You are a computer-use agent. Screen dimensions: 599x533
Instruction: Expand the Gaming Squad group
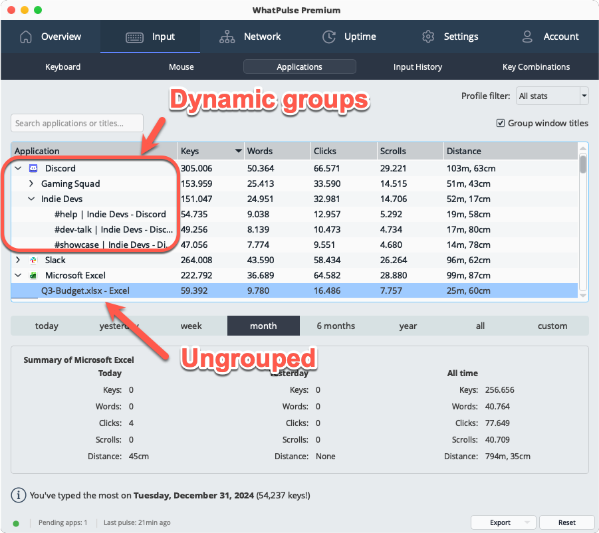(x=31, y=183)
